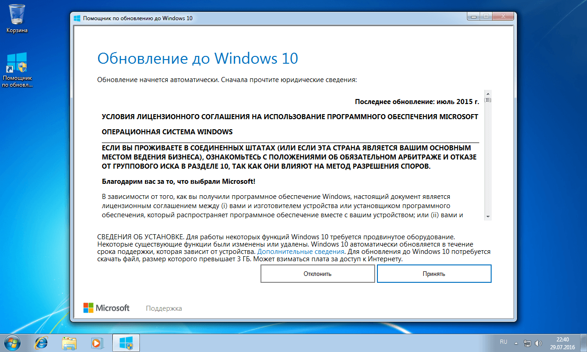
Task: Open the Recycle Bin (Корзина) desktop icon
Action: click(x=17, y=18)
